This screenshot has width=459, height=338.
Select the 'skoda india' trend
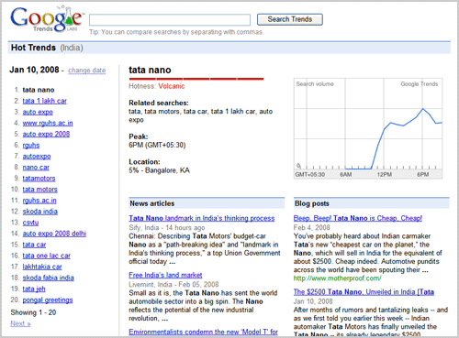pos(39,212)
